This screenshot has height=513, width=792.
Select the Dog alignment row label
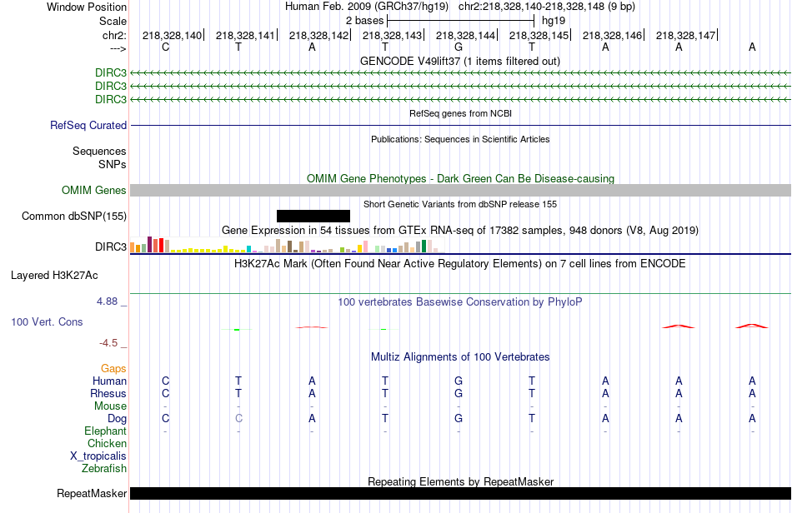118,419
